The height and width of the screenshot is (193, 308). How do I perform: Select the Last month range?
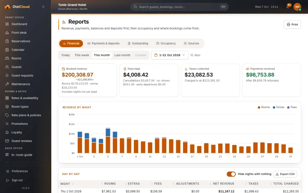[122, 55]
